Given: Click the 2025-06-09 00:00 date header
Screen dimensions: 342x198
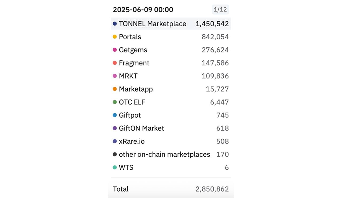Looking at the screenshot, I should (x=143, y=10).
